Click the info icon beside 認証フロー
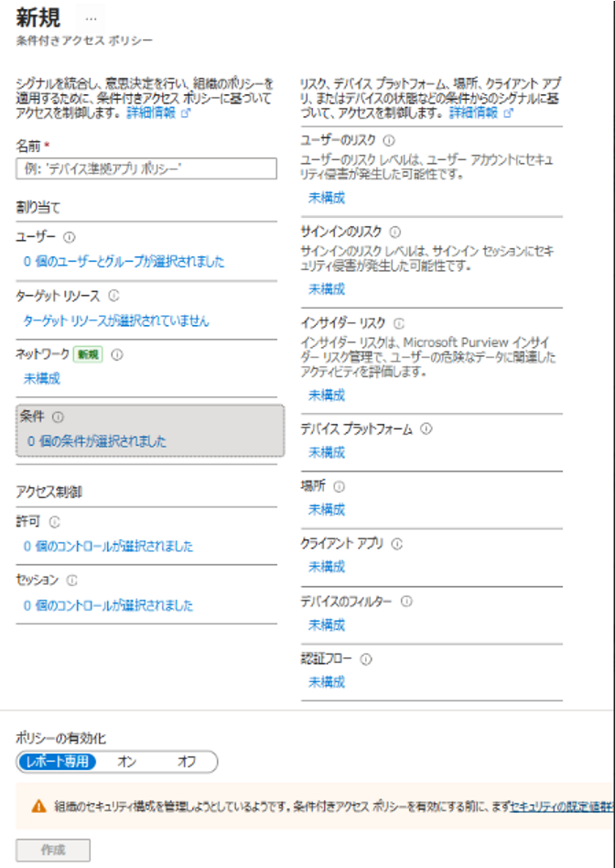 tap(365, 658)
